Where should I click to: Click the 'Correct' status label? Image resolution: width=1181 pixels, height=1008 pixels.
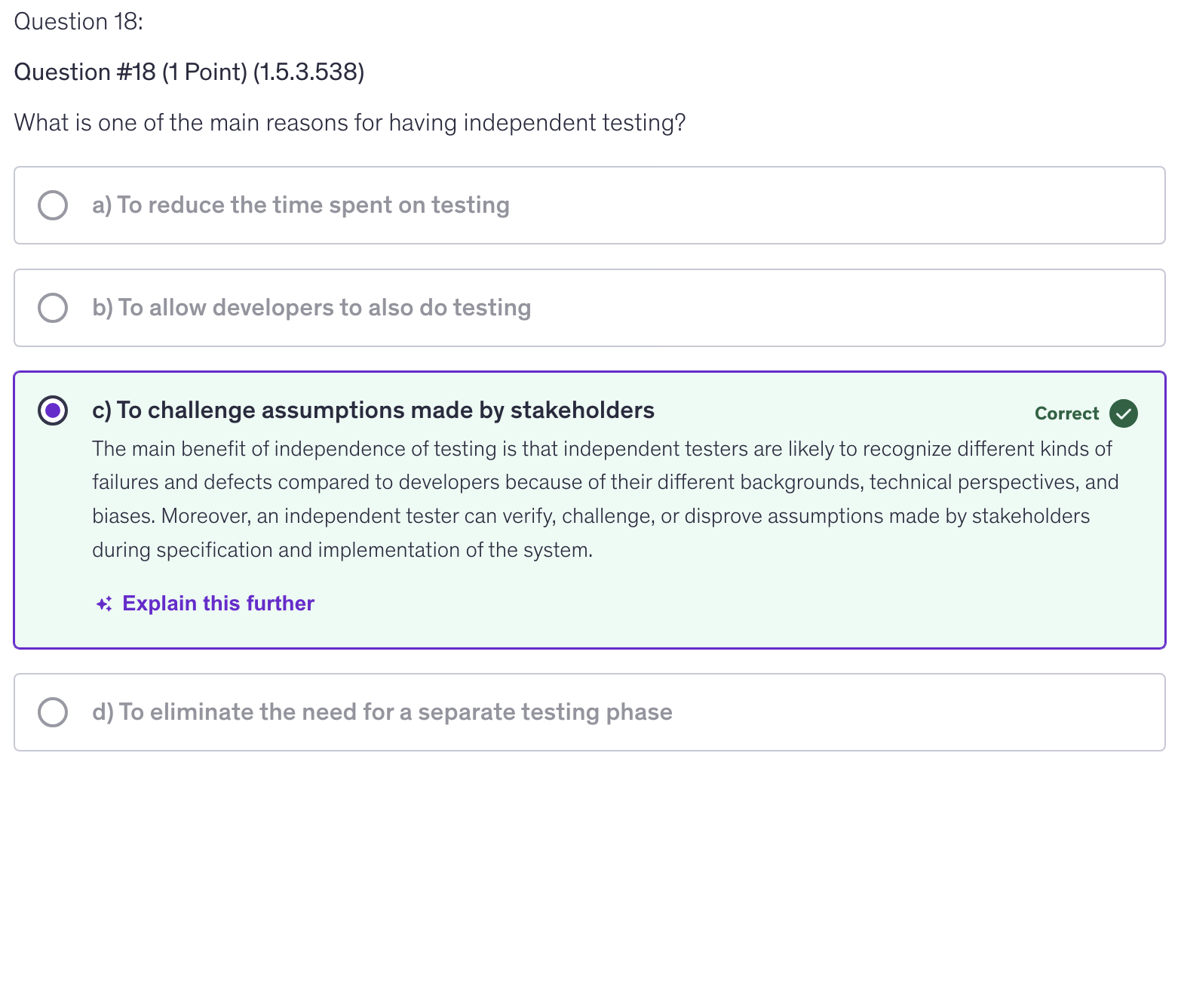[1066, 413]
